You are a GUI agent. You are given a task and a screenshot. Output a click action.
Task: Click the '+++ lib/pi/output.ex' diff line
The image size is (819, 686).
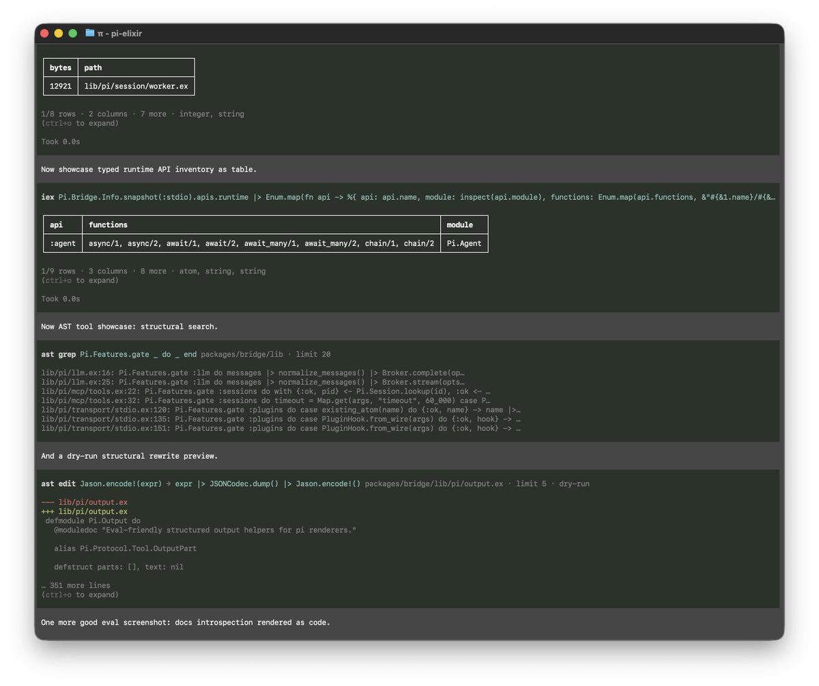point(84,511)
